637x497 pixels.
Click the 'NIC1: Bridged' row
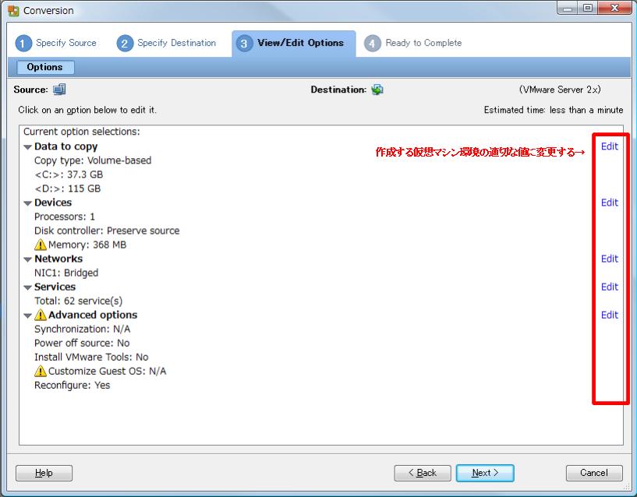[x=66, y=273]
